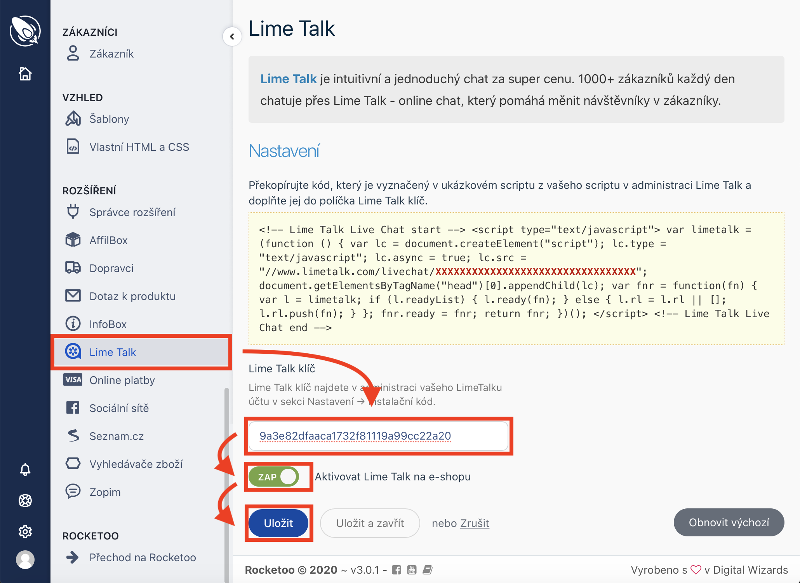Click Aktivovat Lime Talk na e-shopu label
This screenshot has width=800, height=583.
click(x=393, y=477)
